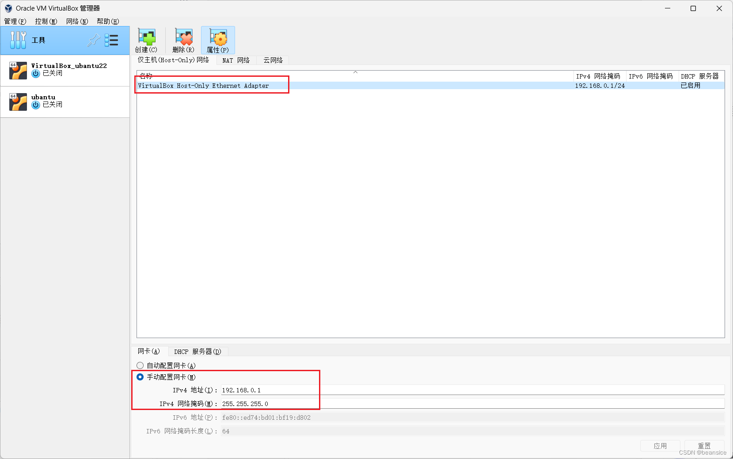Open the Tools list menu icon
The height and width of the screenshot is (459, 733).
point(111,40)
